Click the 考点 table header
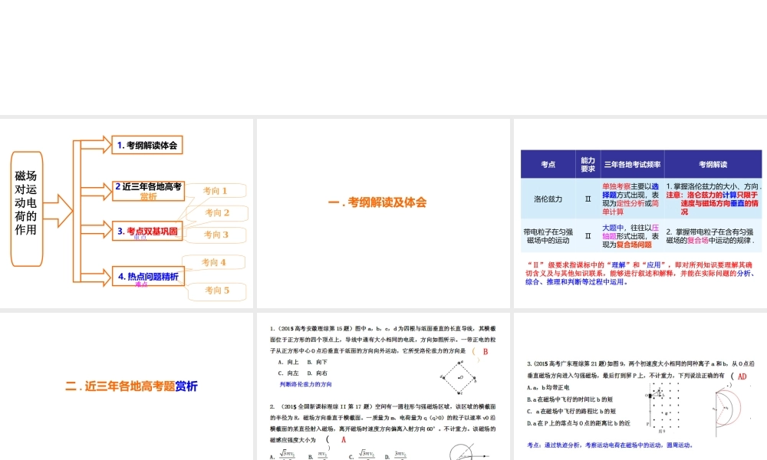 point(548,164)
